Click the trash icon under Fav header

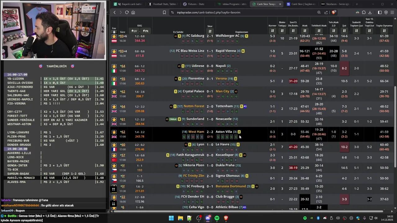[x=114, y=32]
